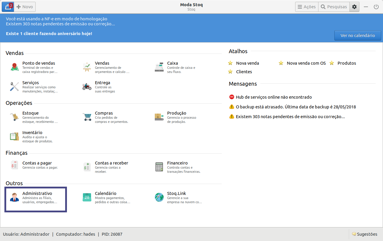Click the Ponto de vendas title
This screenshot has width=383, height=241.
click(x=39, y=63)
